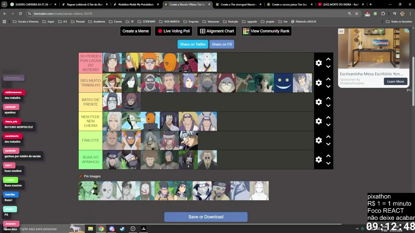Select the green BUXA SÓ APANHOU tier label
The height and width of the screenshot is (233, 415).
(90, 160)
